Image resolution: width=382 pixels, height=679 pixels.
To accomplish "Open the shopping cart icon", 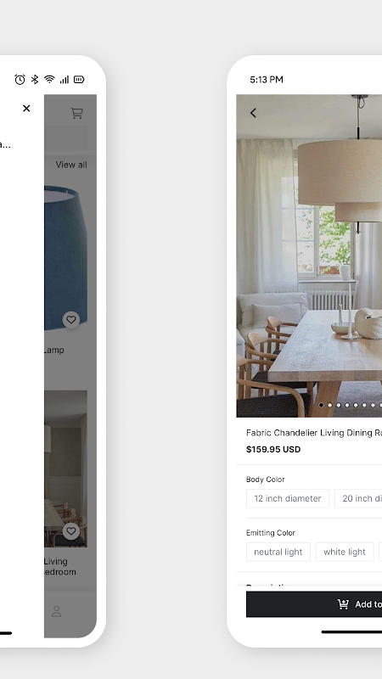I will click(76, 113).
